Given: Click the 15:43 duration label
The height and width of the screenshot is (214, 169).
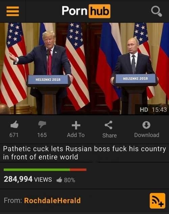Looking at the screenshot, I should (x=159, y=110).
